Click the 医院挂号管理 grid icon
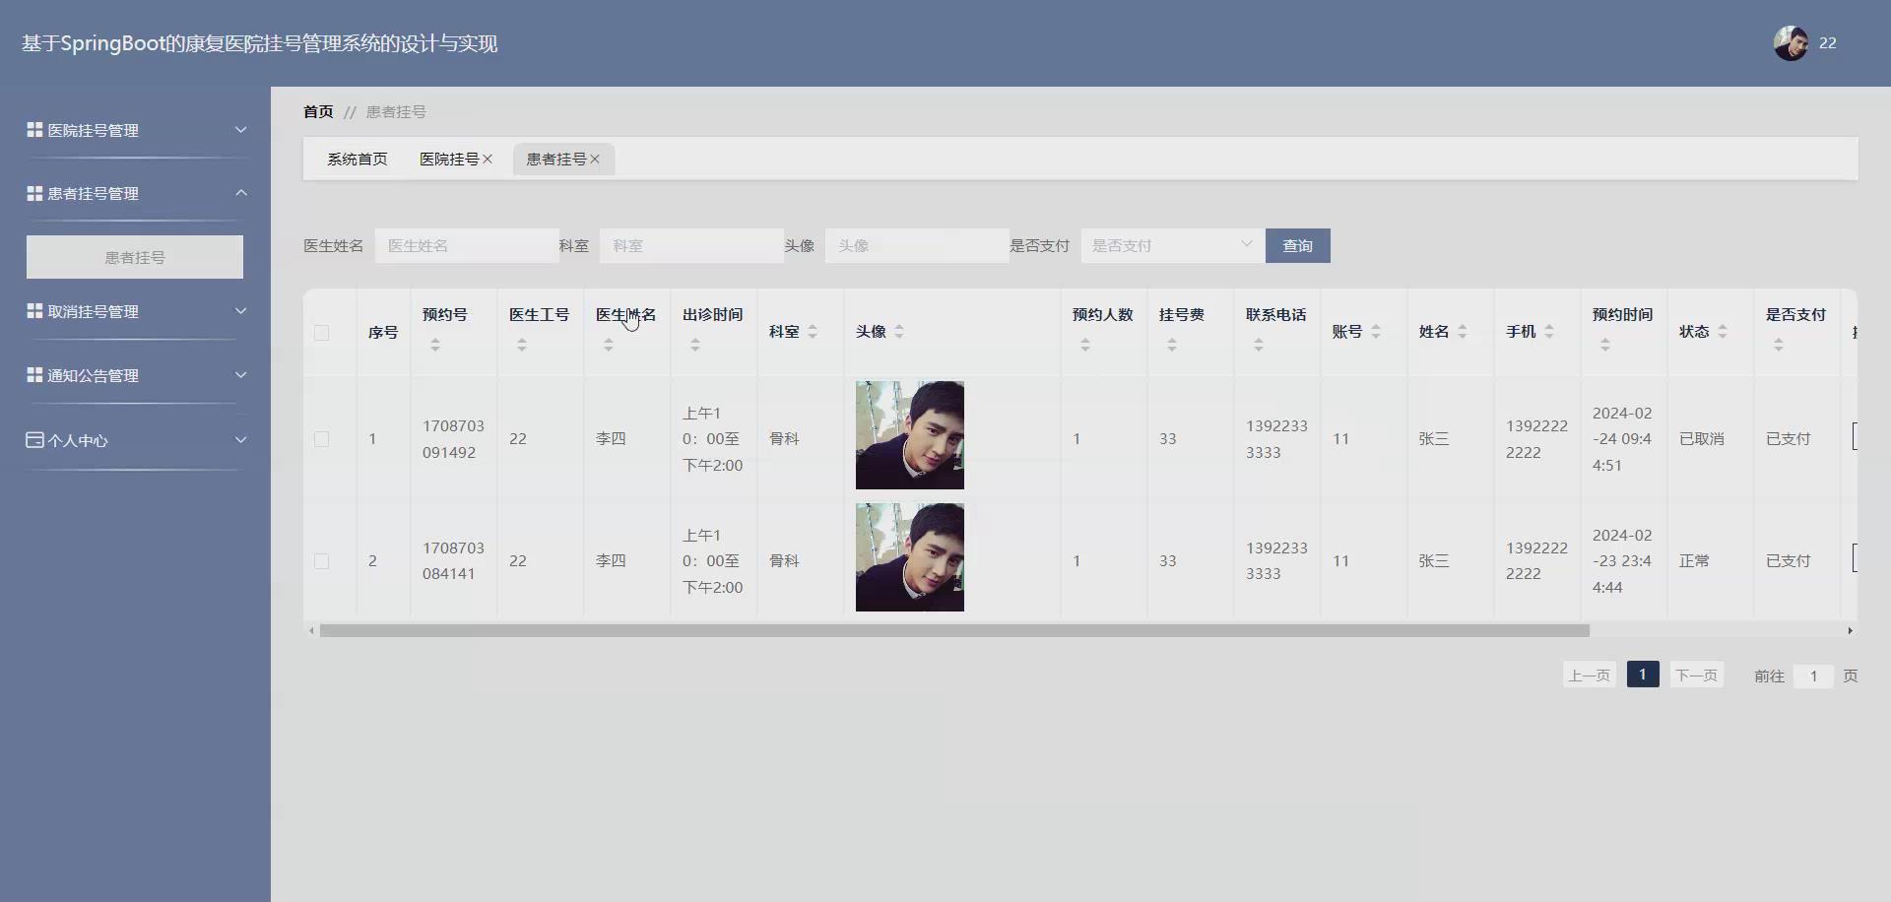The image size is (1891, 902). pyautogui.click(x=34, y=130)
